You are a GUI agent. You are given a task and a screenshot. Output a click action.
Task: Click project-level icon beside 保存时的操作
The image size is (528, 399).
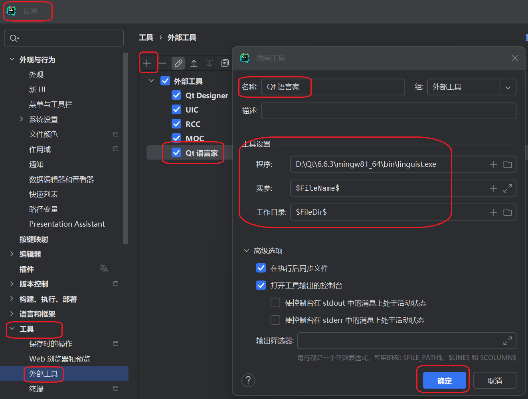(116, 344)
